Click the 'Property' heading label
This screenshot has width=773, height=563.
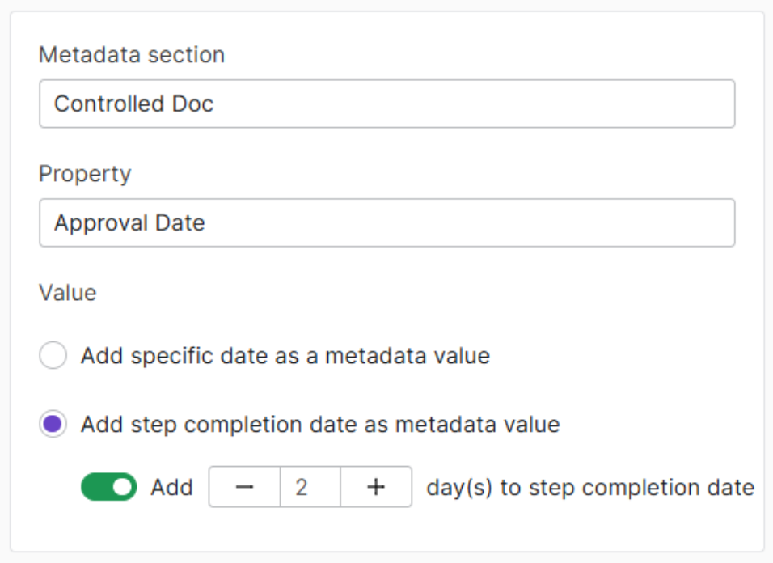85,174
